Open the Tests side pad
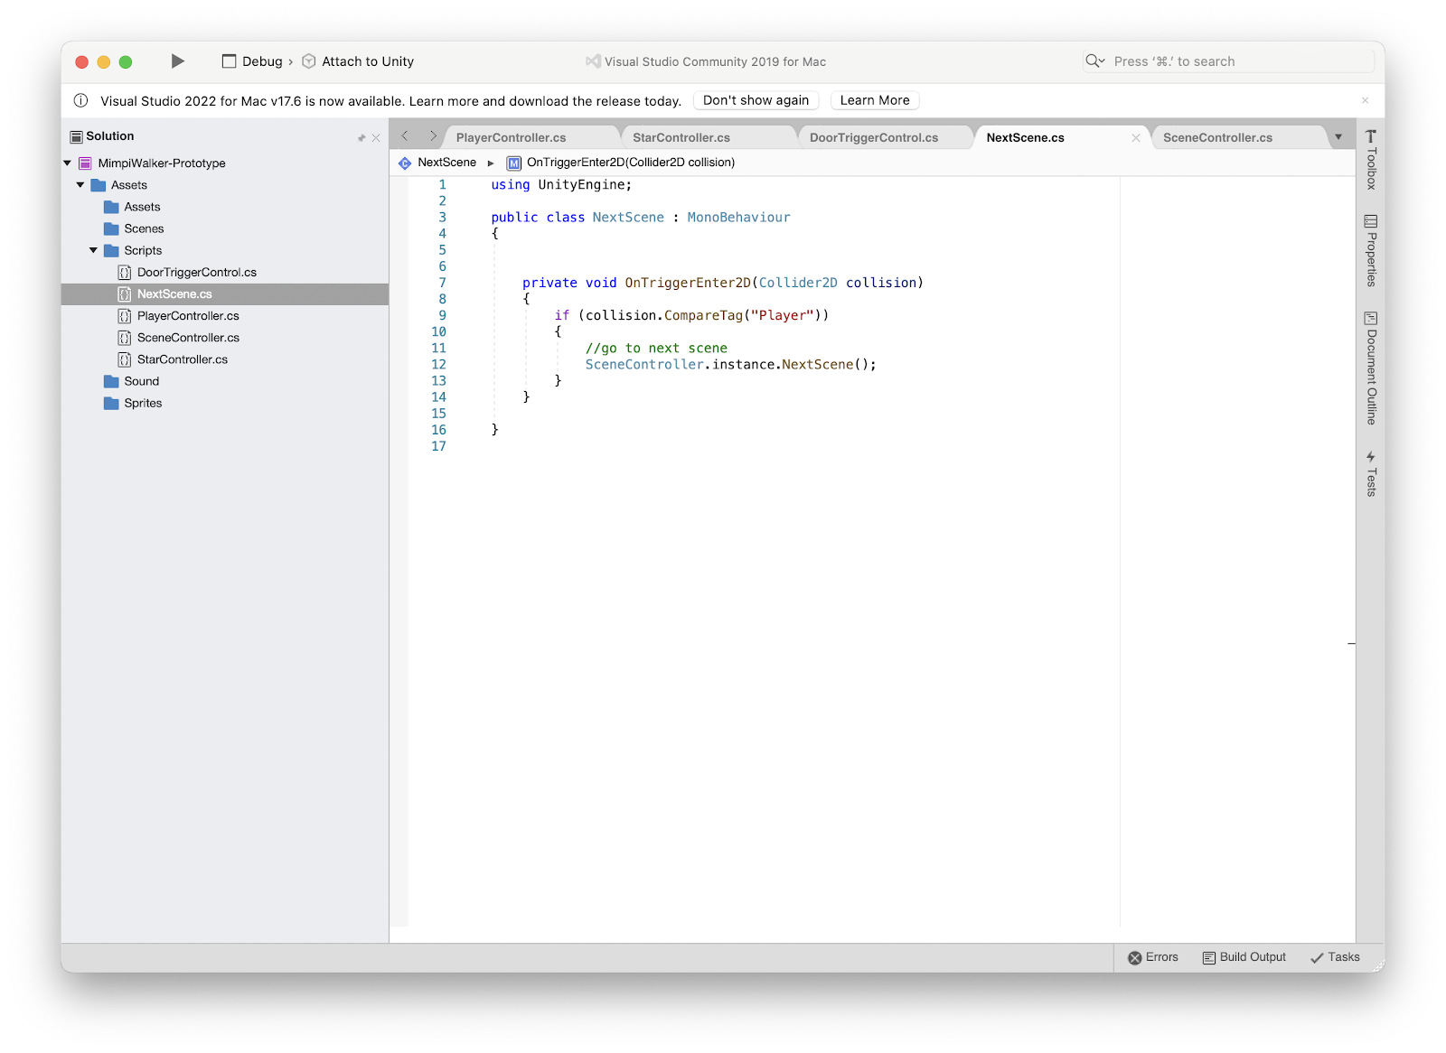The height and width of the screenshot is (1053, 1446). click(x=1371, y=473)
